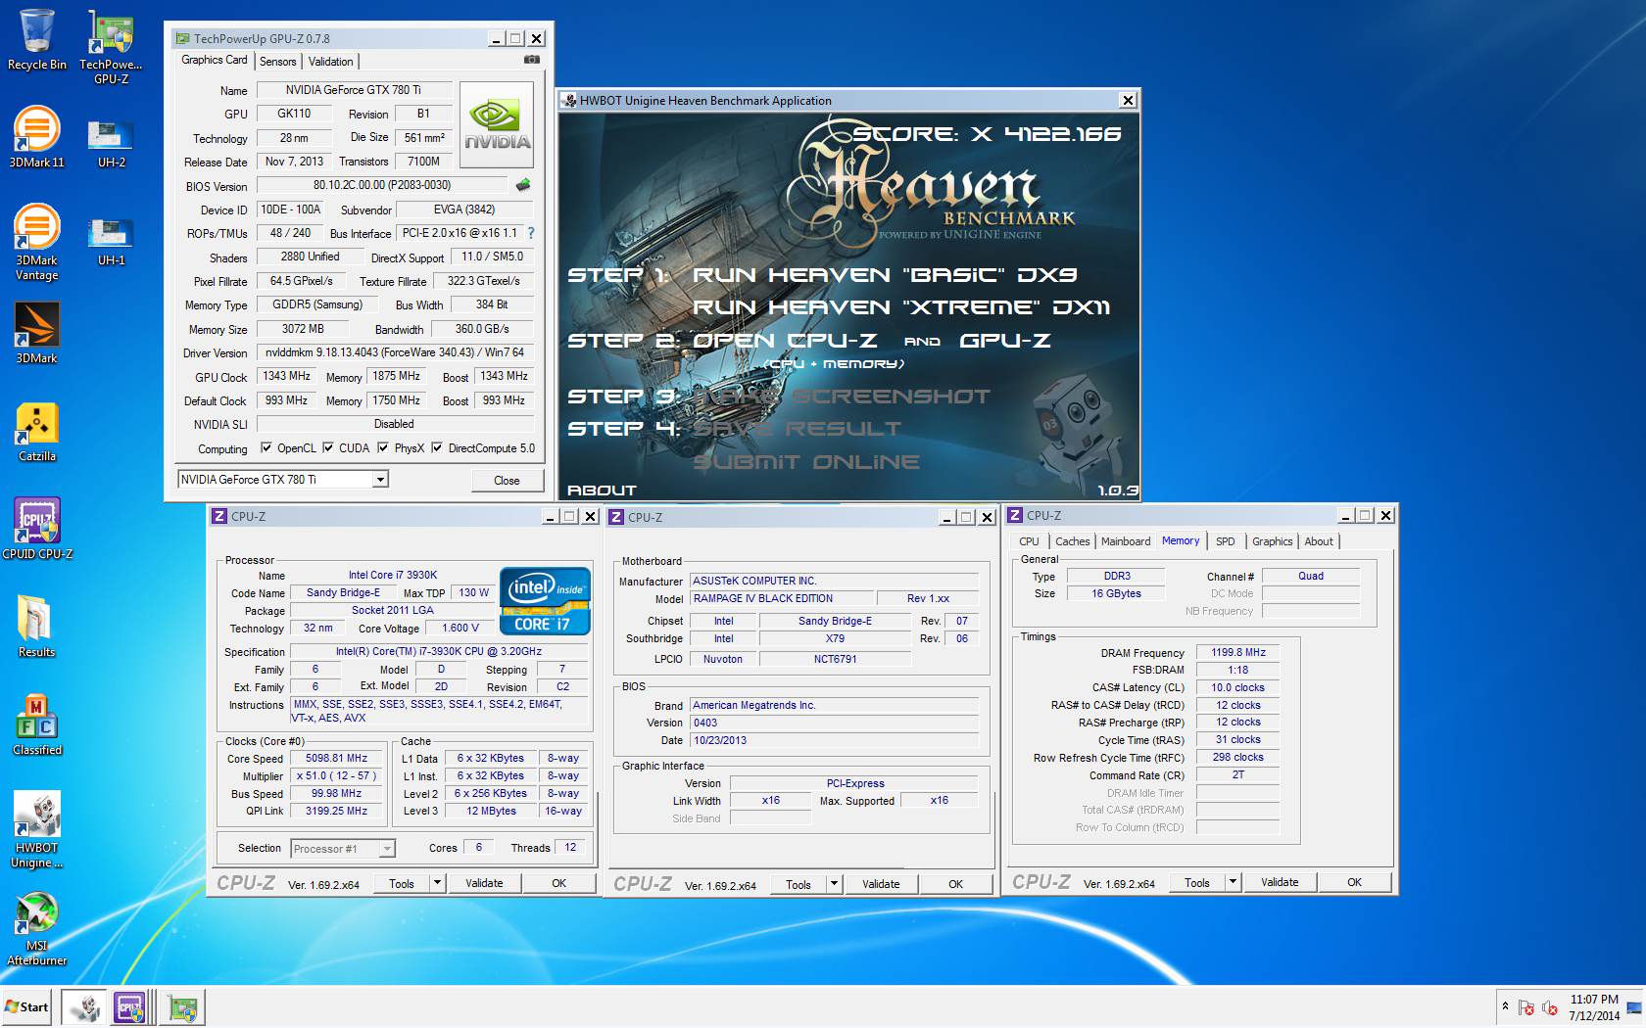Open the UH-1 desktop shortcut

click(111, 241)
